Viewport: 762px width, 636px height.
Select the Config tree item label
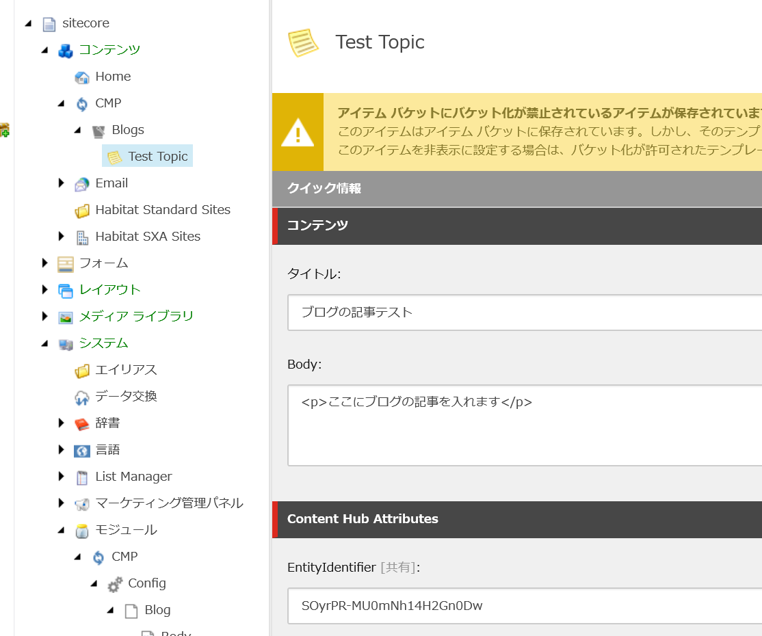click(x=147, y=583)
